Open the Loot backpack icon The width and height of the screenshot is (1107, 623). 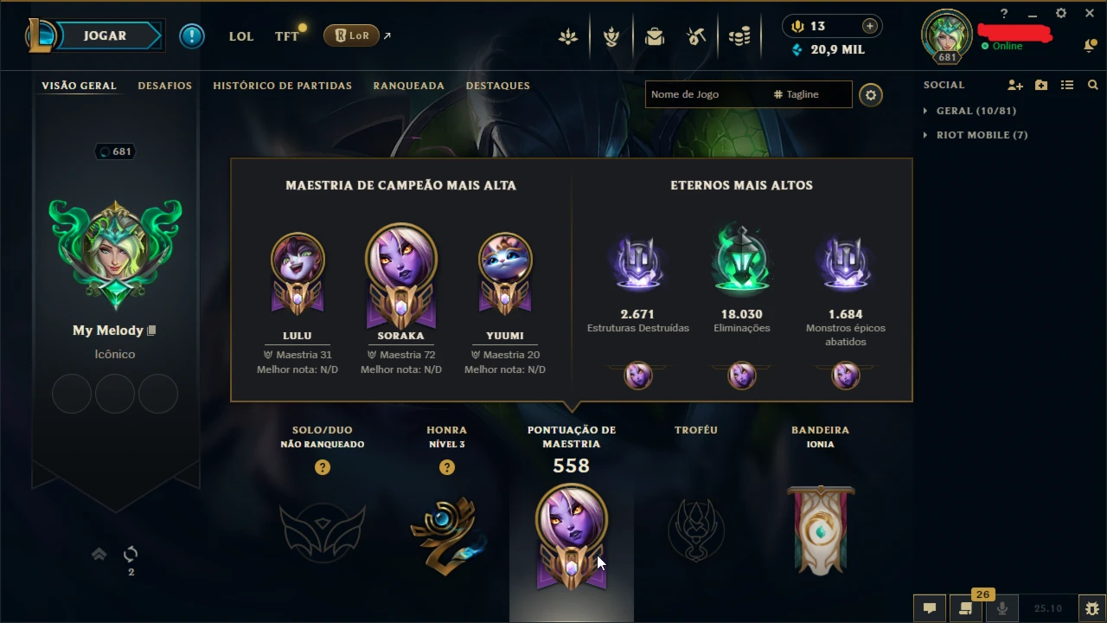click(x=655, y=36)
